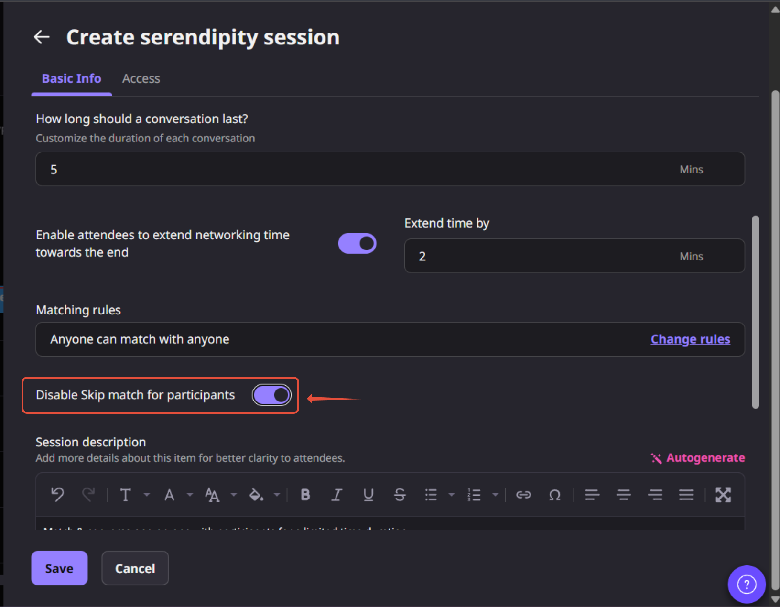Click the underline formatting icon
Viewport: 780px width, 607px height.
[368, 495]
